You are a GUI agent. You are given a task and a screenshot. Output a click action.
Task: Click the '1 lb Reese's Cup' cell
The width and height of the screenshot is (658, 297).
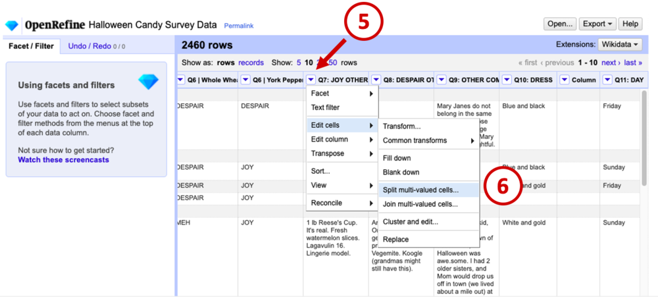[x=333, y=238]
